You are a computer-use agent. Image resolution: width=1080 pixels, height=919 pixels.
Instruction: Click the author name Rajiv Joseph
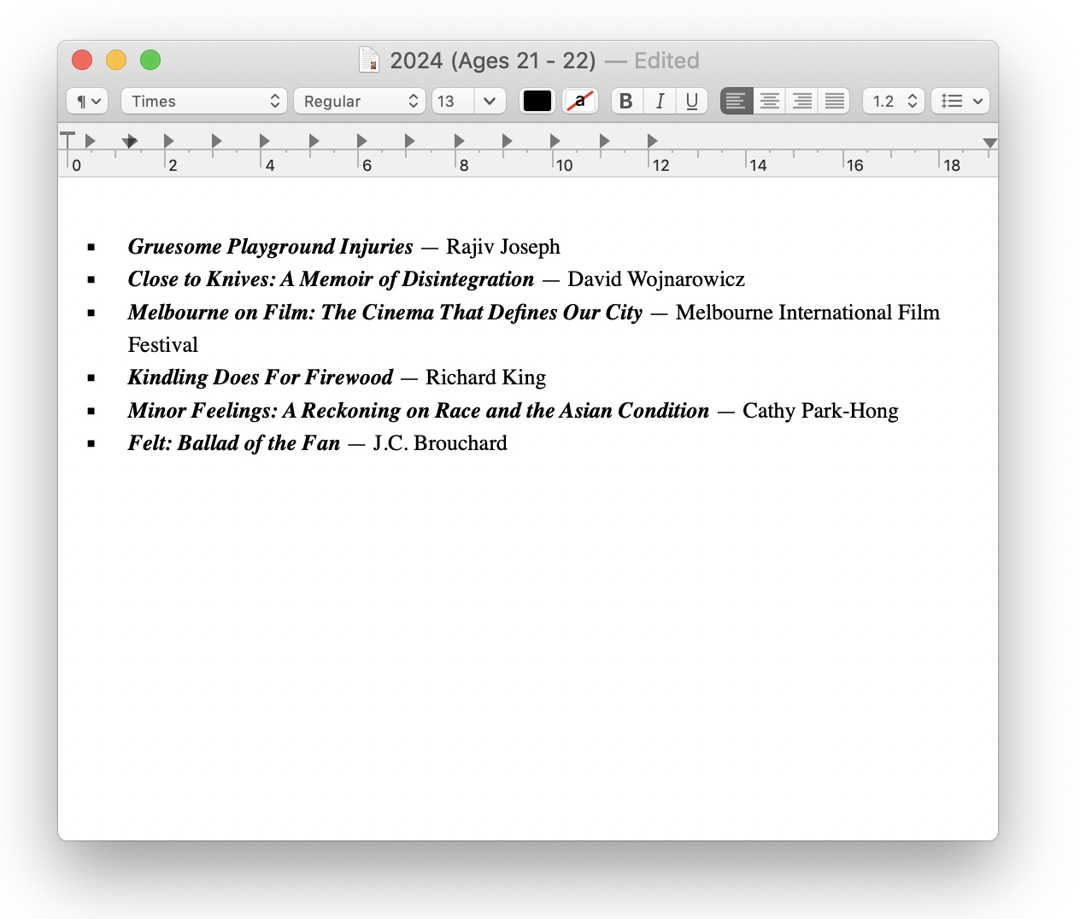[x=503, y=247]
